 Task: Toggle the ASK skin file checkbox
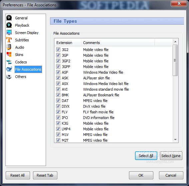tap(58, 78)
